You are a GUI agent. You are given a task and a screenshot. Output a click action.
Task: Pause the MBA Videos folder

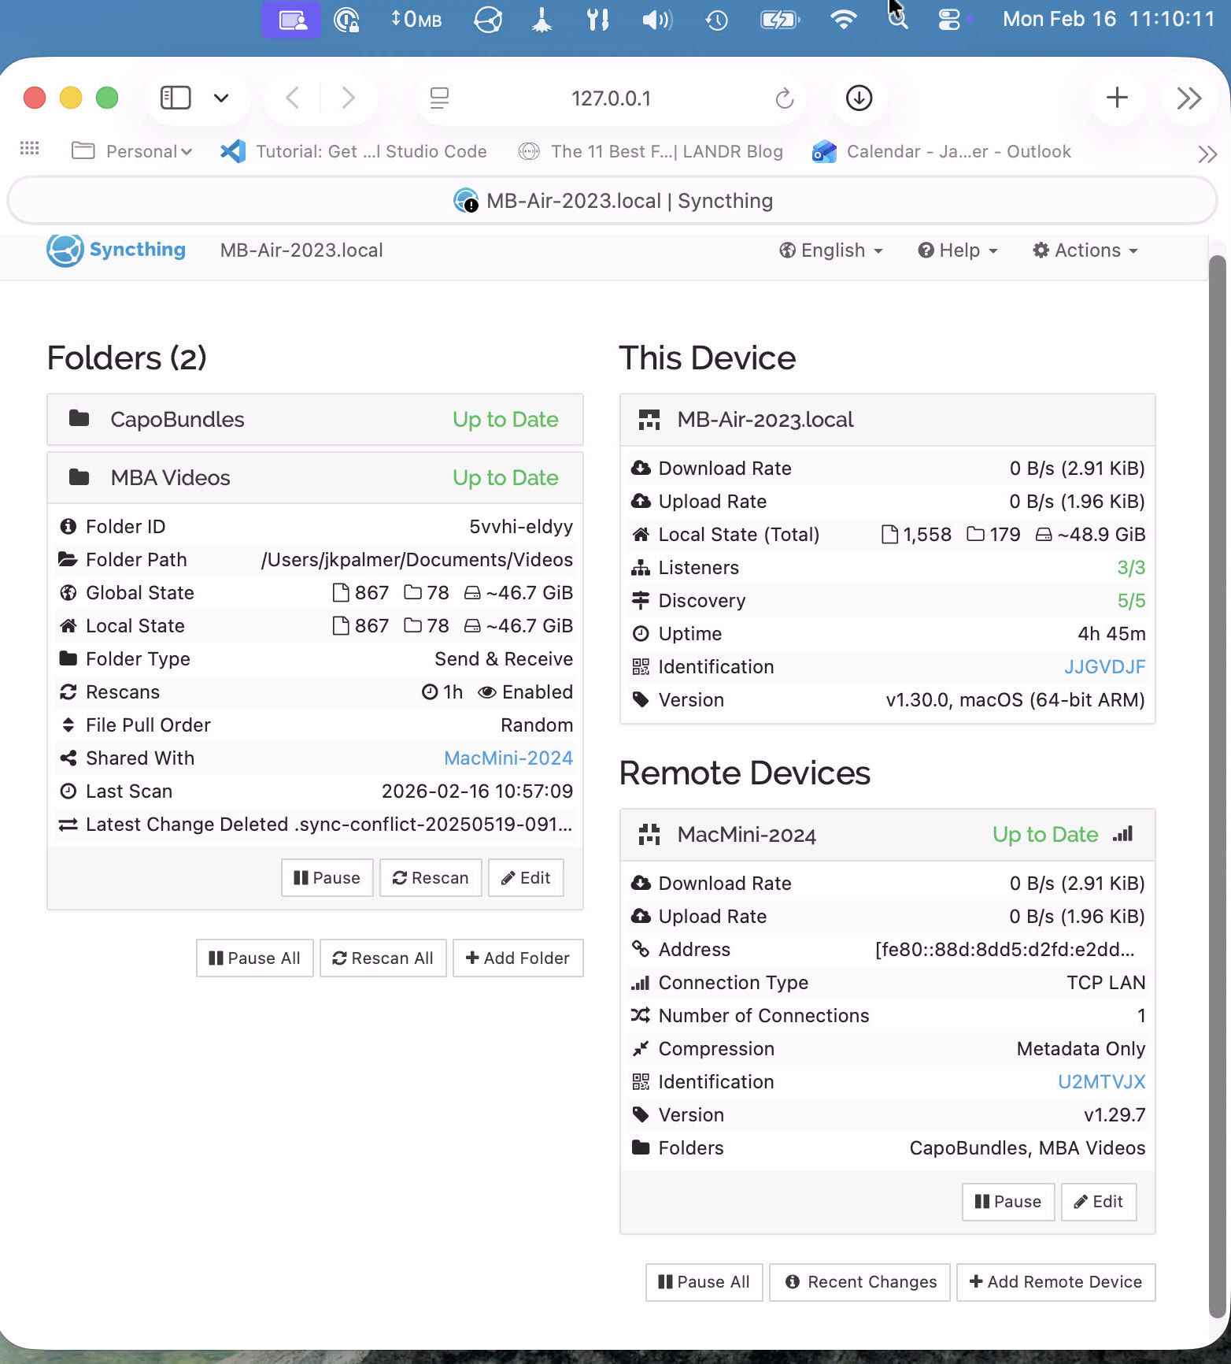point(327,878)
